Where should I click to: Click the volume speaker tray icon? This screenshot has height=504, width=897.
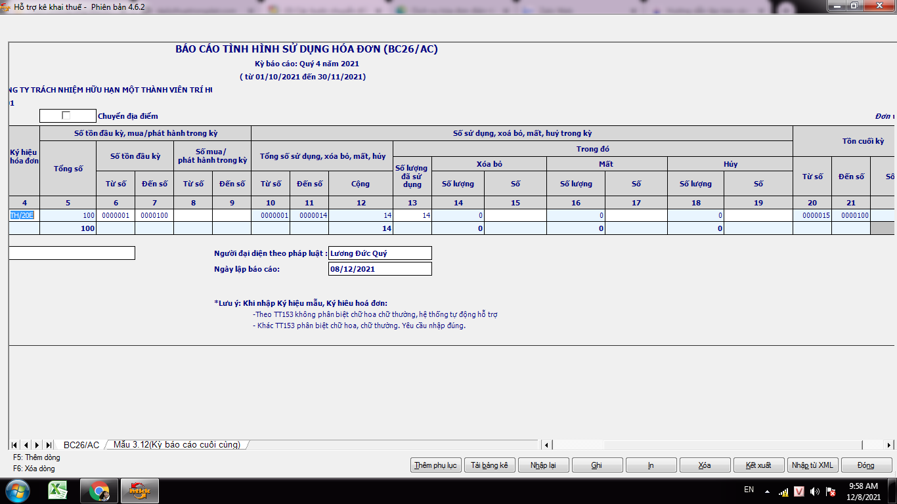pyautogui.click(x=815, y=491)
